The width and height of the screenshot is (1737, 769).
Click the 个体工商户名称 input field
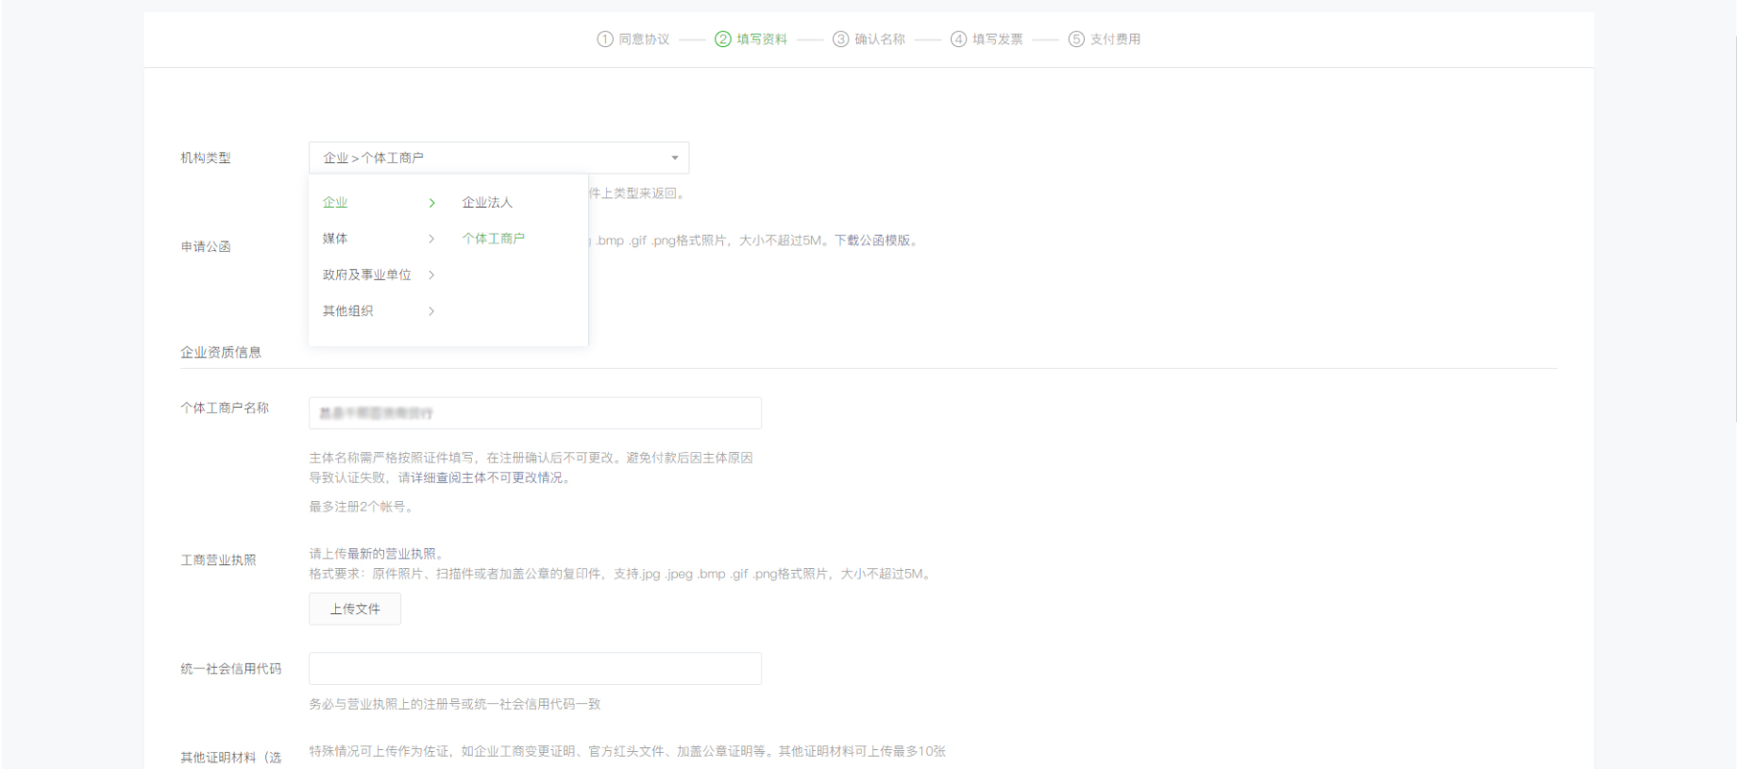535,413
